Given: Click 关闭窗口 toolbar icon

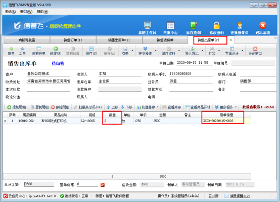Looking at the screenshot, I should point(255,51).
